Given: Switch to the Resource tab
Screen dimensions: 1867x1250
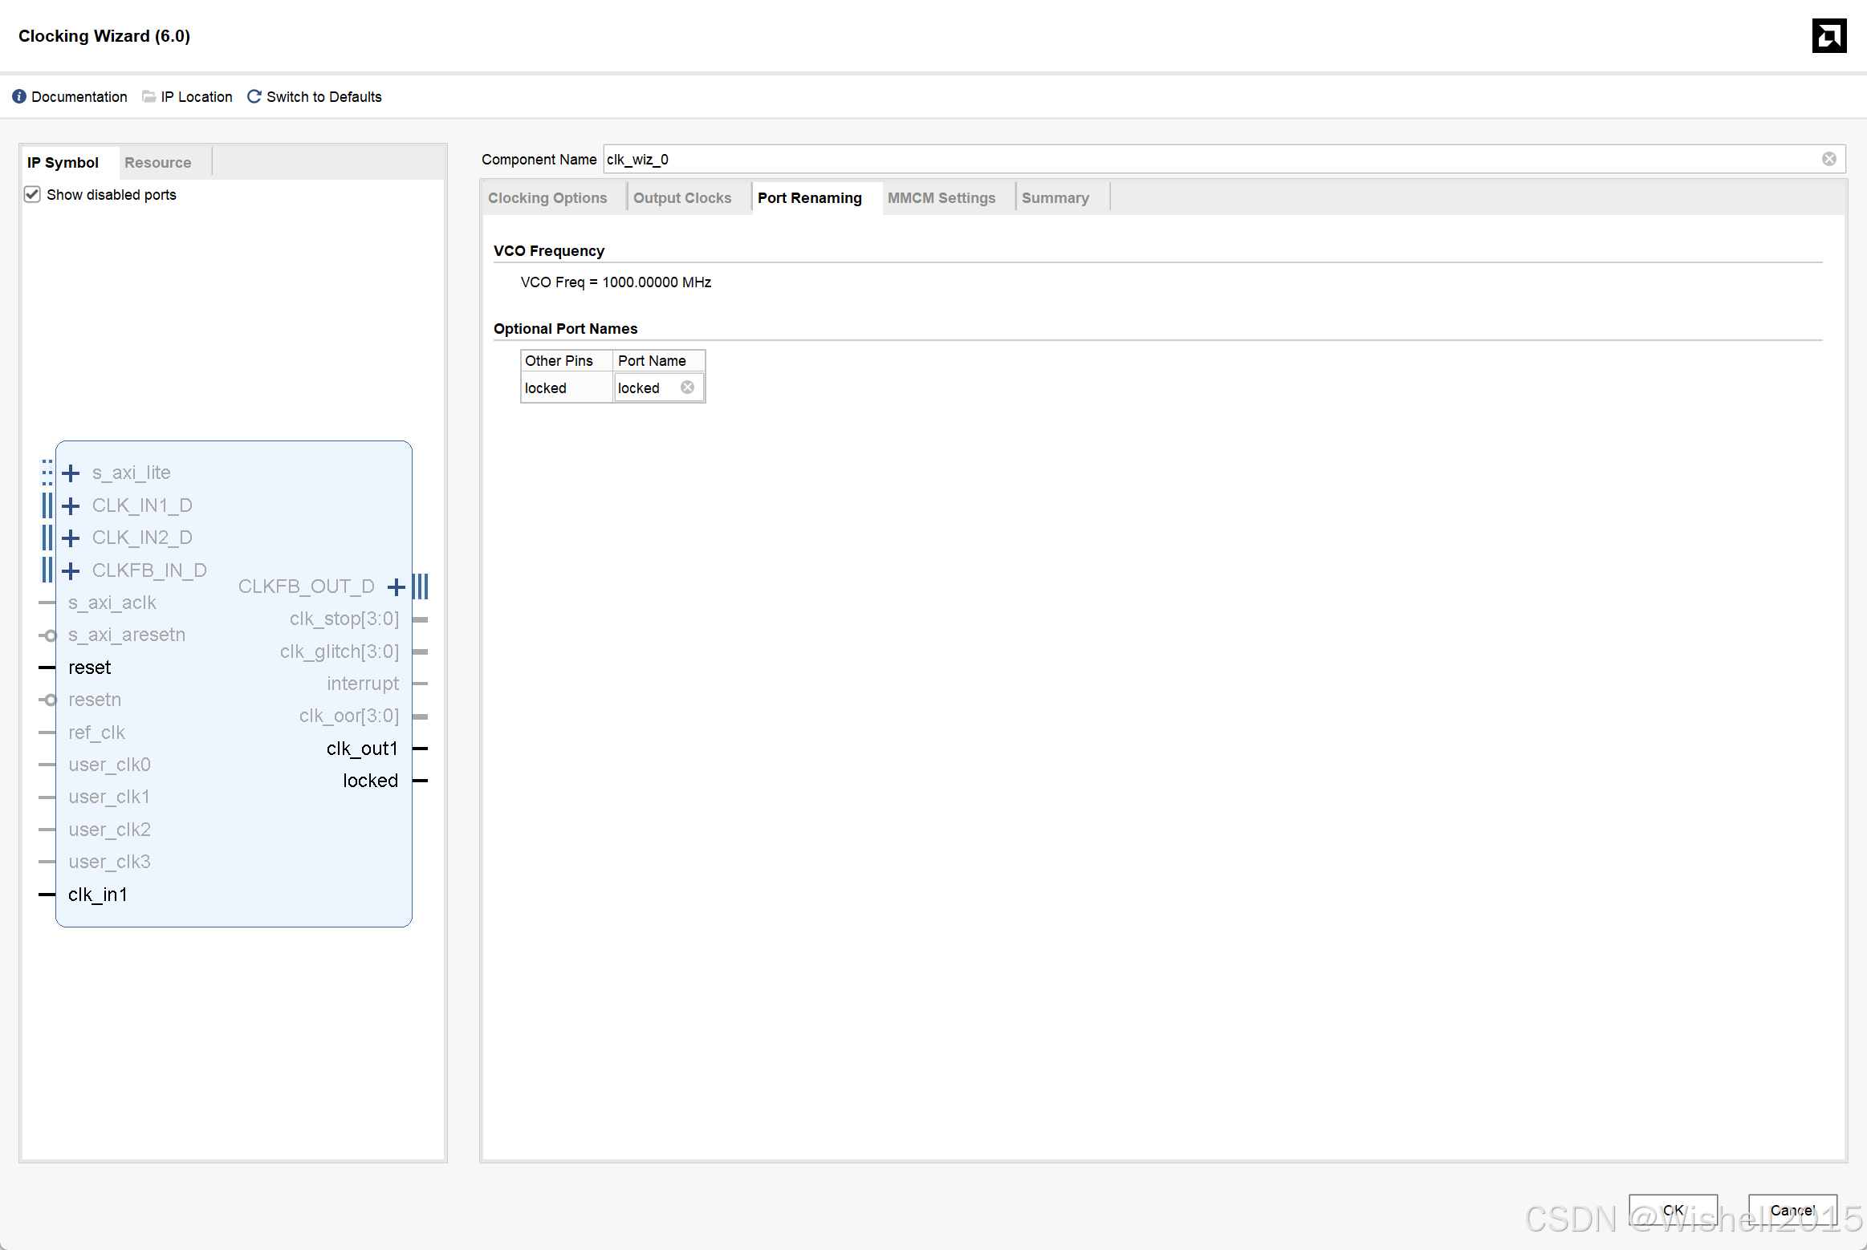Looking at the screenshot, I should pyautogui.click(x=157, y=163).
